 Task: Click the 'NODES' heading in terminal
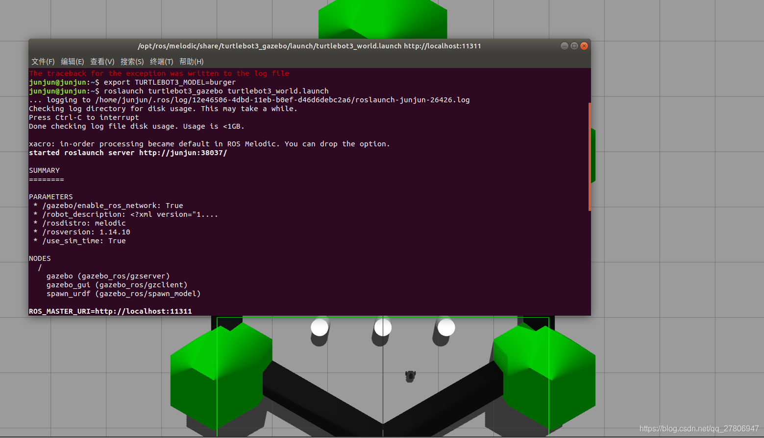(x=40, y=258)
